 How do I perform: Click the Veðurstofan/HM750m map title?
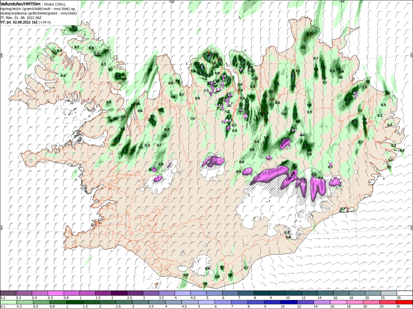21,4
